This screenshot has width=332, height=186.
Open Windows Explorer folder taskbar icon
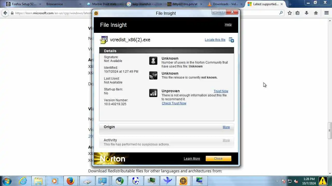[x=38, y=181]
